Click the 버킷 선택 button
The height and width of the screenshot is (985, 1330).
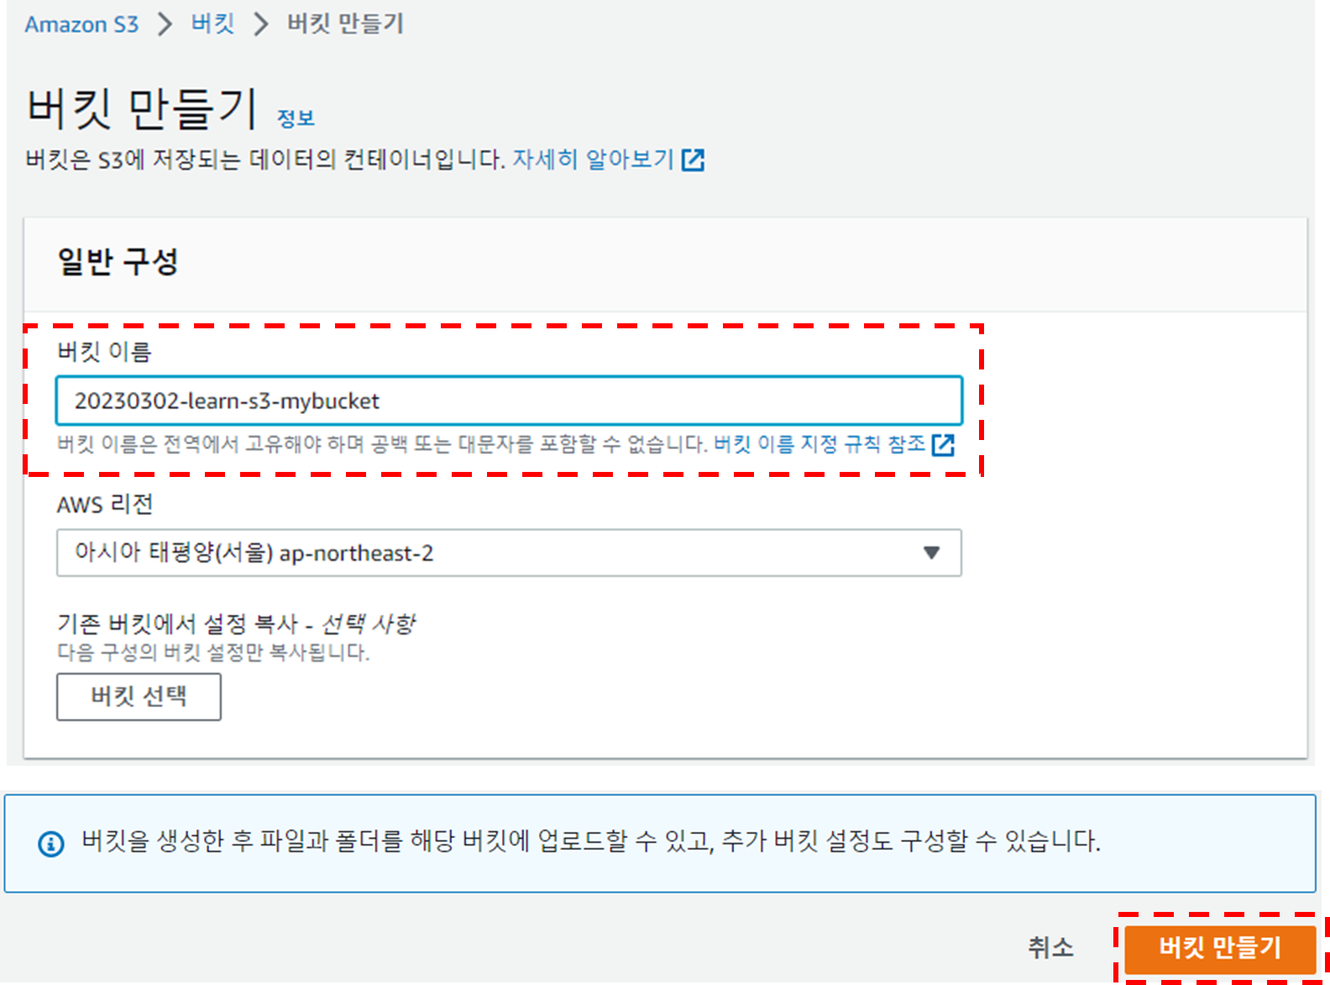139,696
